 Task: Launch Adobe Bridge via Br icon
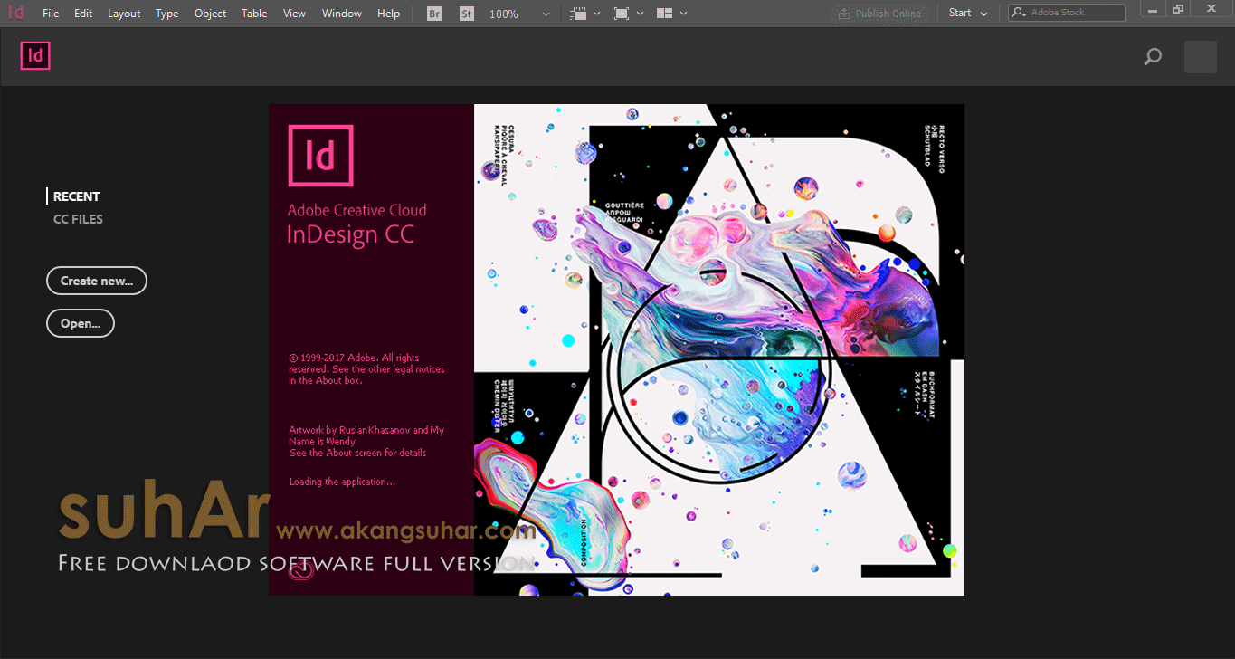[434, 14]
